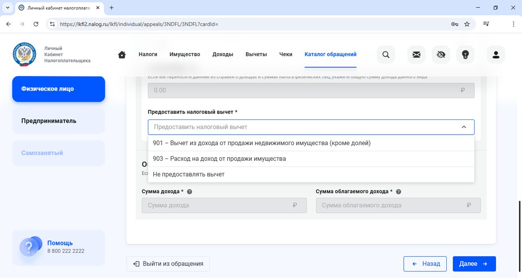This screenshot has height=278, width=522.
Task: Click the Помощь link
Action: 60,243
